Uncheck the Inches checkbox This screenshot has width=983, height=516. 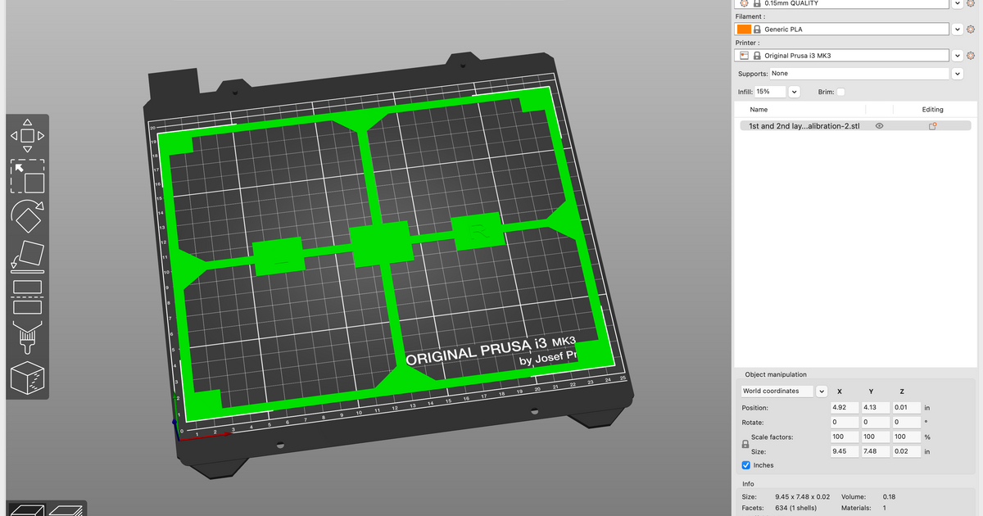(x=745, y=465)
